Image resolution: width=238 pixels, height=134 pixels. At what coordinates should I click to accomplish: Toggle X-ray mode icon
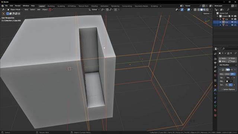[x=195, y=10]
